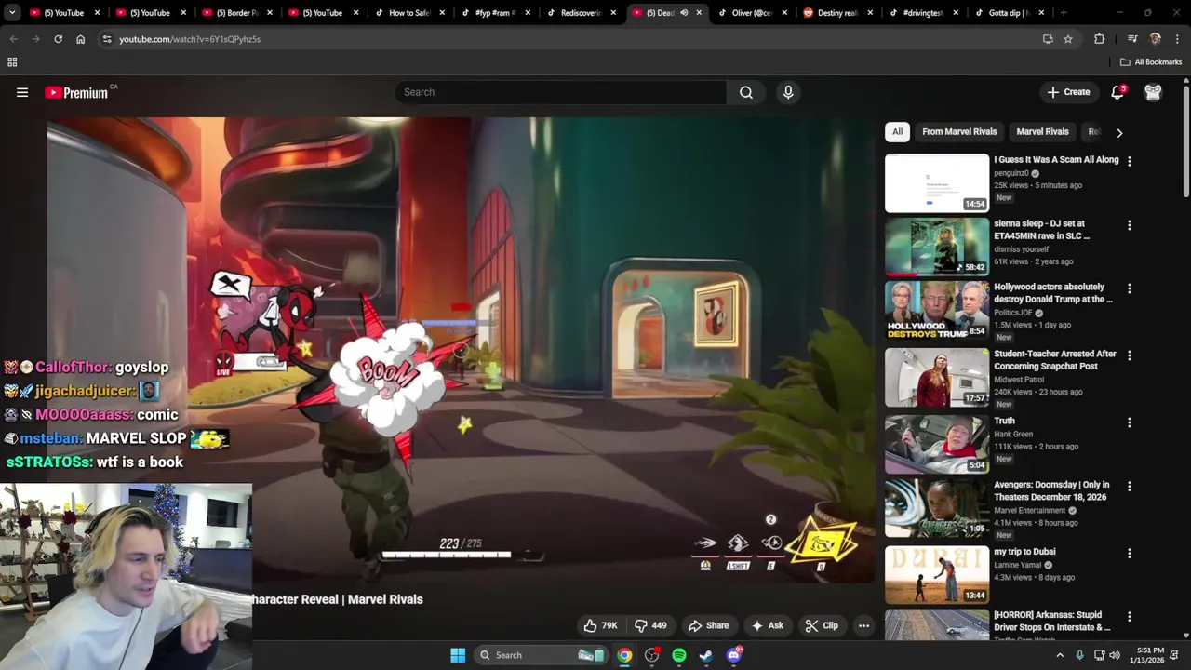1191x670 pixels.
Task: Go back with Chrome's back arrow
Action: [13, 39]
